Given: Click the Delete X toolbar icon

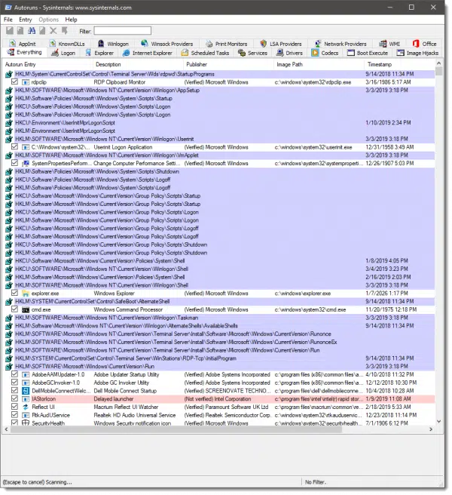Looking at the screenshot, I should click(53, 31).
